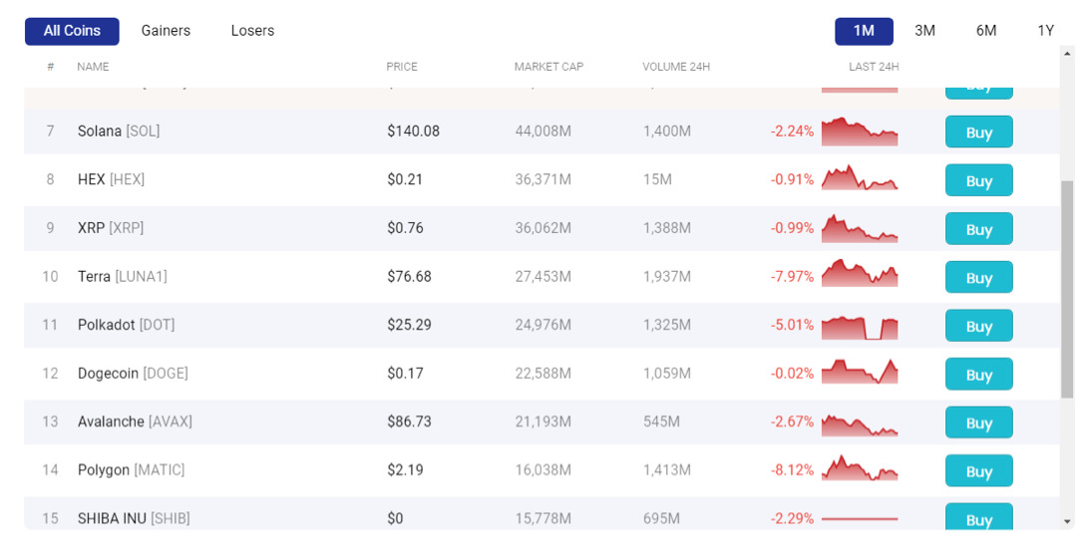Buy Terra LUNA1

click(x=978, y=278)
